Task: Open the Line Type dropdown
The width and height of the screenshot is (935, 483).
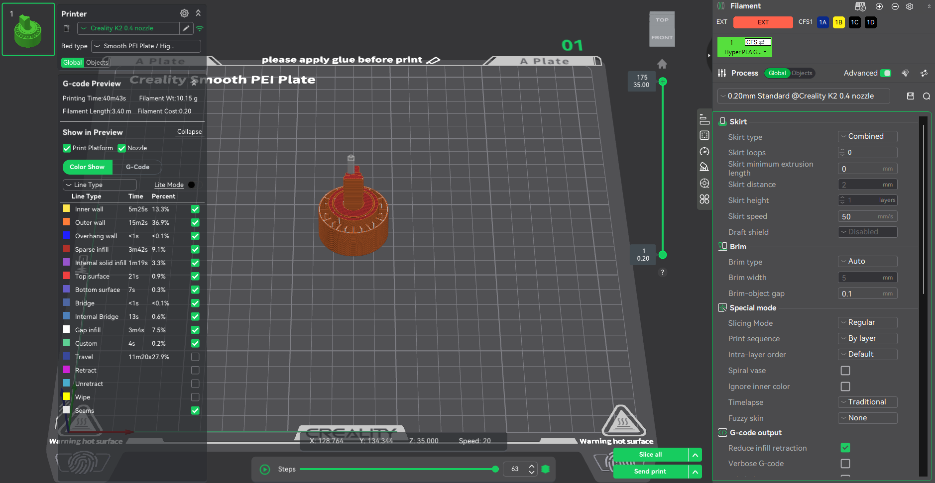Action: pos(100,185)
